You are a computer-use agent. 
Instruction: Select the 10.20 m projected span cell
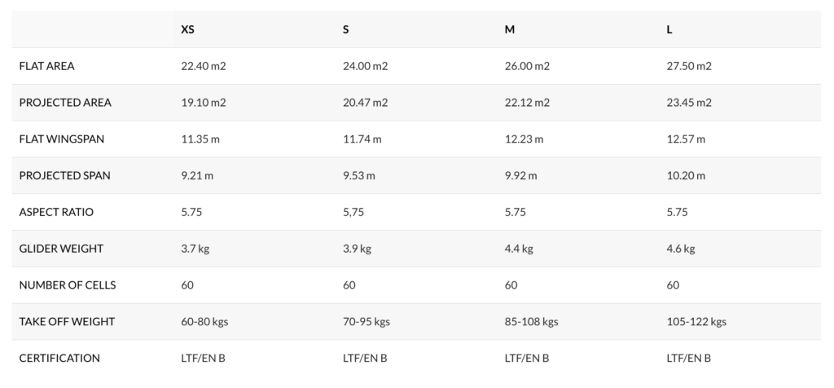(x=686, y=175)
